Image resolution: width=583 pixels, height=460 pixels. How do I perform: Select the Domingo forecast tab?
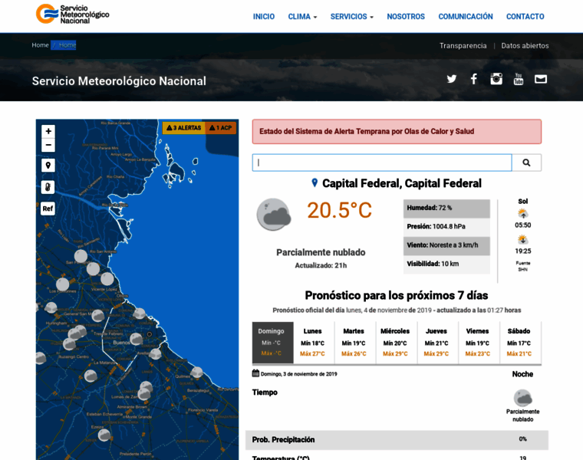(273, 343)
